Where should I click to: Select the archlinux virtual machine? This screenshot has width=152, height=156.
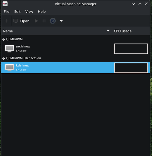(76, 49)
